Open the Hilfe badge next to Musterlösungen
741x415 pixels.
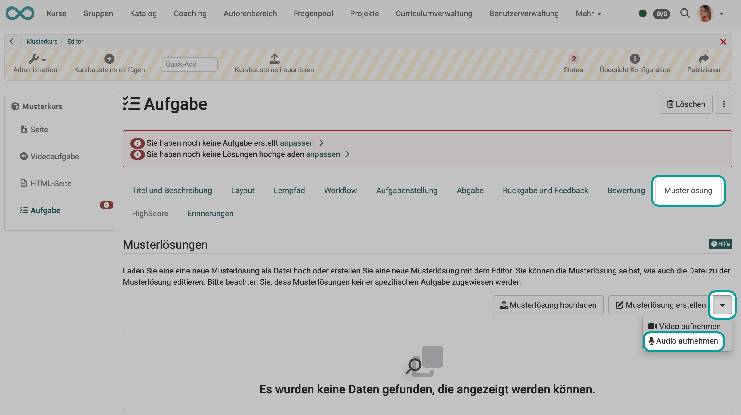tap(720, 244)
